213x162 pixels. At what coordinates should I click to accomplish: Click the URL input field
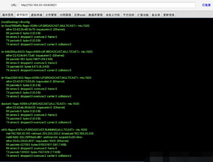pyautogui.click(x=107, y=5)
